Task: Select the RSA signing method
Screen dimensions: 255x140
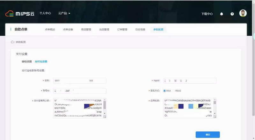Action: pos(164,91)
